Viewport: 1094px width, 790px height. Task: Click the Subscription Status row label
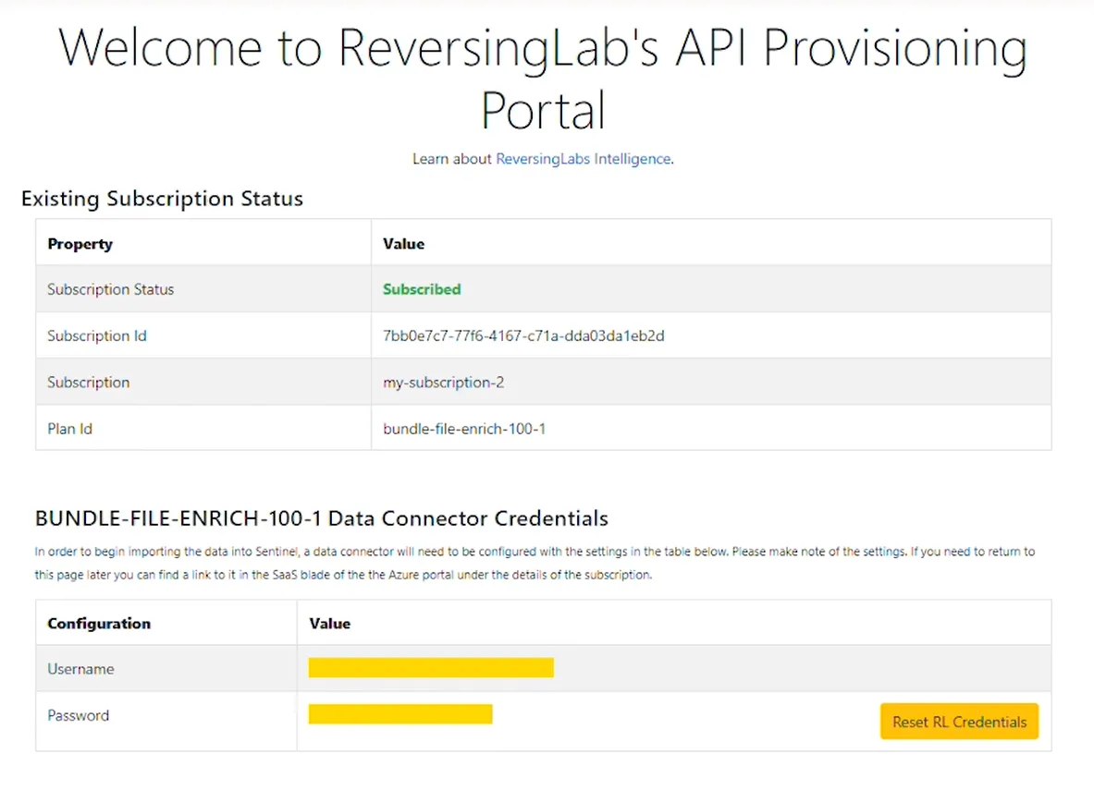tap(110, 288)
